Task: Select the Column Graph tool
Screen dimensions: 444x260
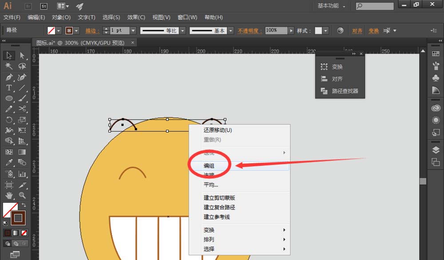Action: [22, 173]
